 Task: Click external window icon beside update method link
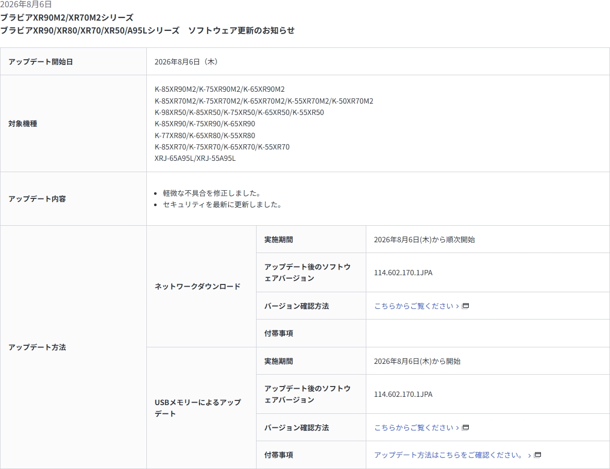click(x=538, y=455)
